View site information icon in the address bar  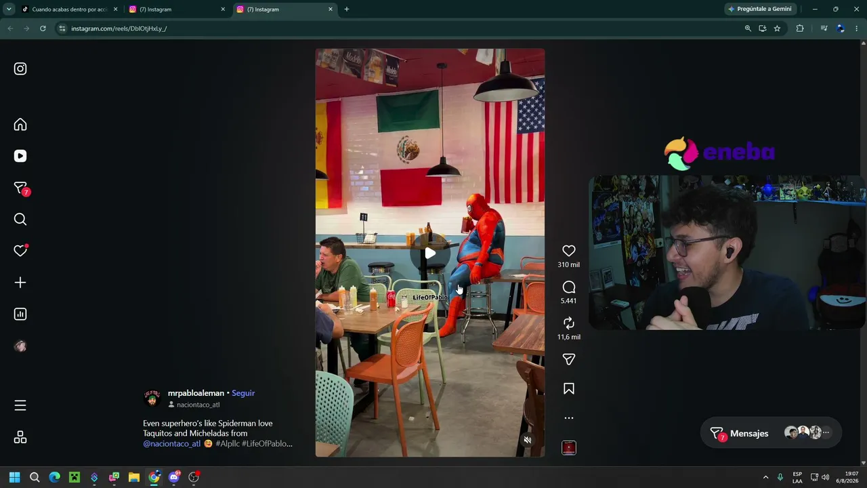[x=62, y=28]
